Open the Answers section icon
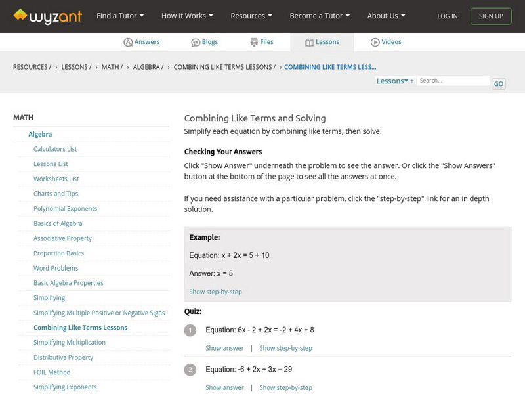Screen dimensions: 525x394 pyautogui.click(x=128, y=42)
